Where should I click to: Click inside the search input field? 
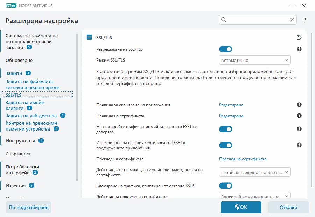pyautogui.click(x=255, y=20)
